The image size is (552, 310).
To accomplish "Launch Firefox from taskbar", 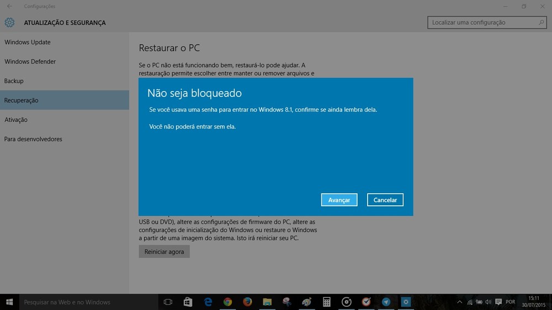I will (247, 302).
